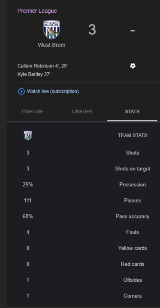Click the West Brom score of 3
160x308 pixels.
tap(92, 30)
